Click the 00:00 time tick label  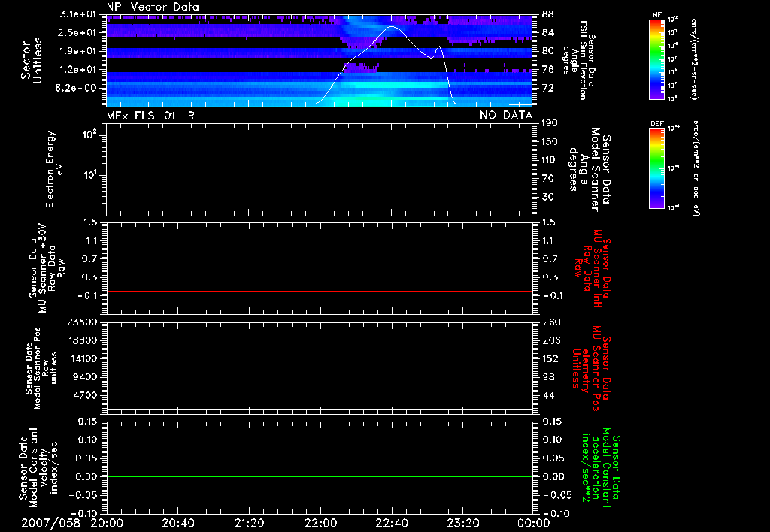[533, 523]
